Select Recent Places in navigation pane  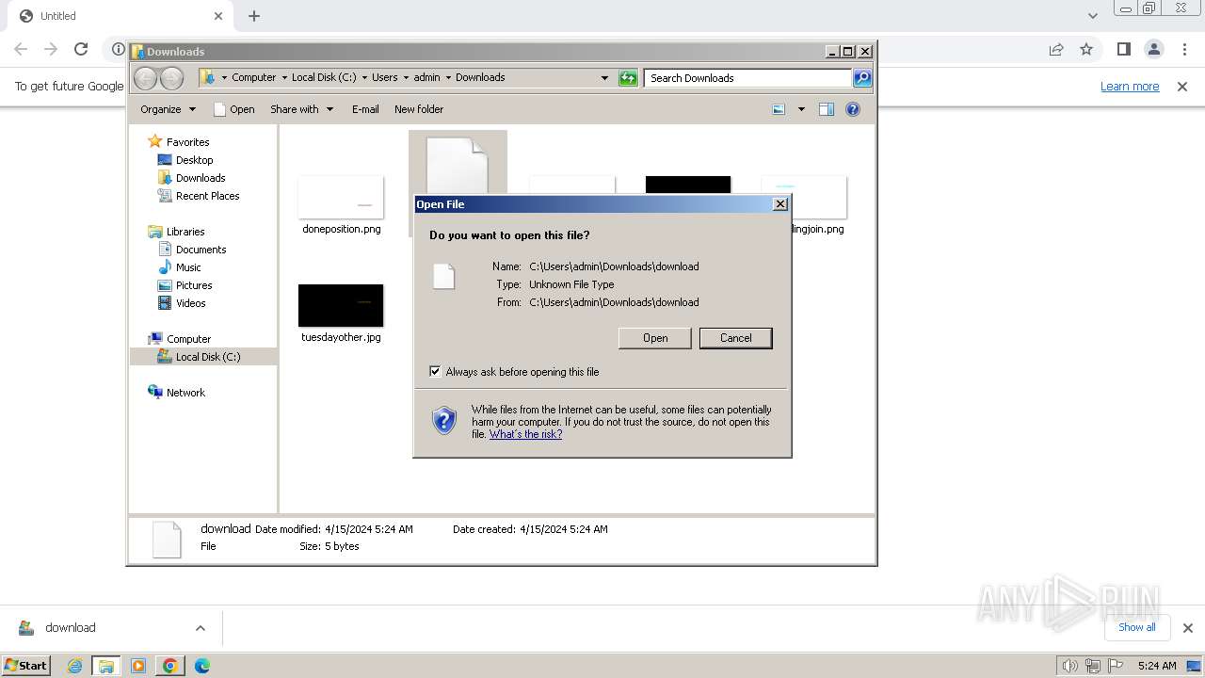(207, 196)
